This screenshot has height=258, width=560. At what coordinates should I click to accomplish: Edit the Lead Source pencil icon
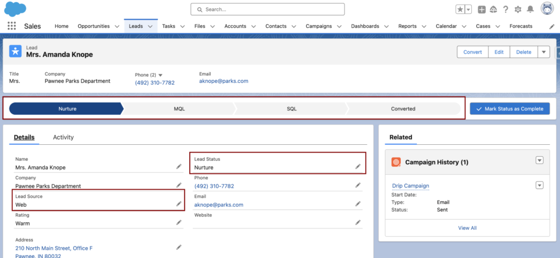179,204
